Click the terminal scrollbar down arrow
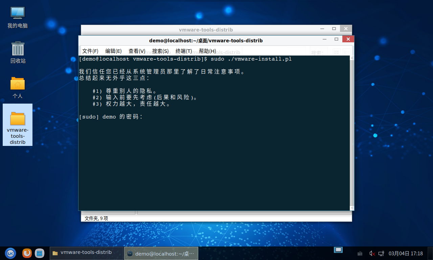The height and width of the screenshot is (260, 433). click(352, 208)
